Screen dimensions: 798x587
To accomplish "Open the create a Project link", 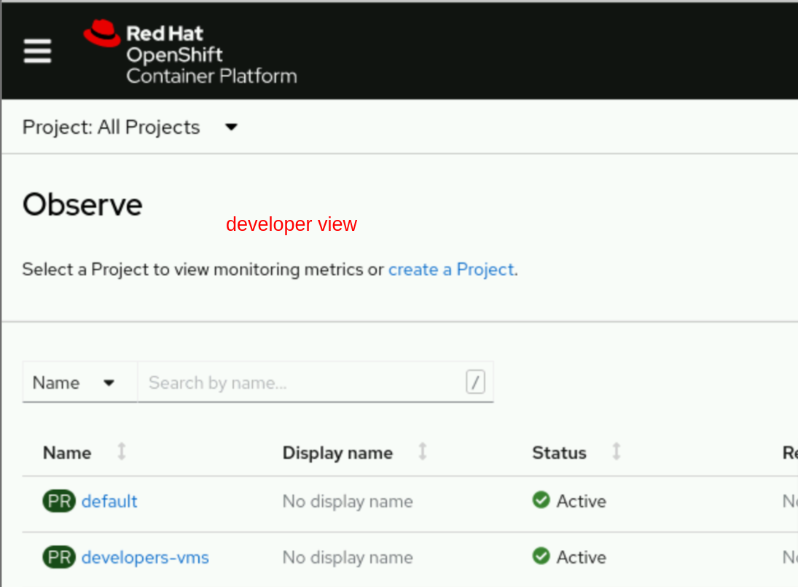I will coord(451,269).
